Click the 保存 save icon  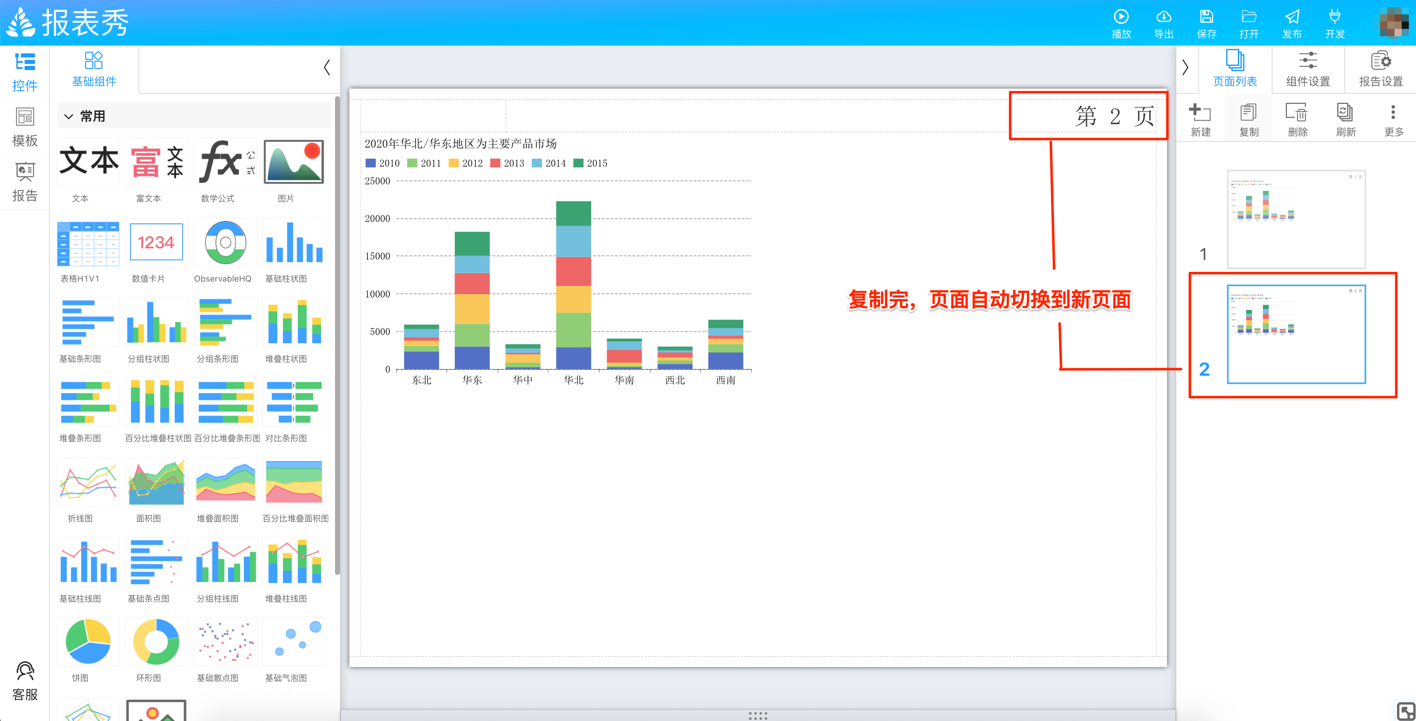1207,16
